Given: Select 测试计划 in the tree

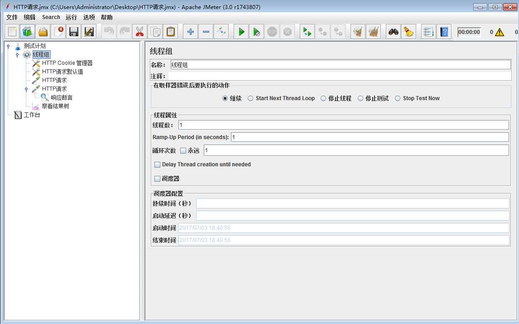Looking at the screenshot, I should [x=34, y=46].
